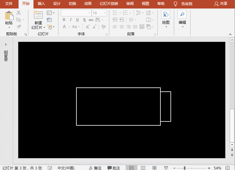
Task: Click the New Slide icon
Action: click(38, 15)
